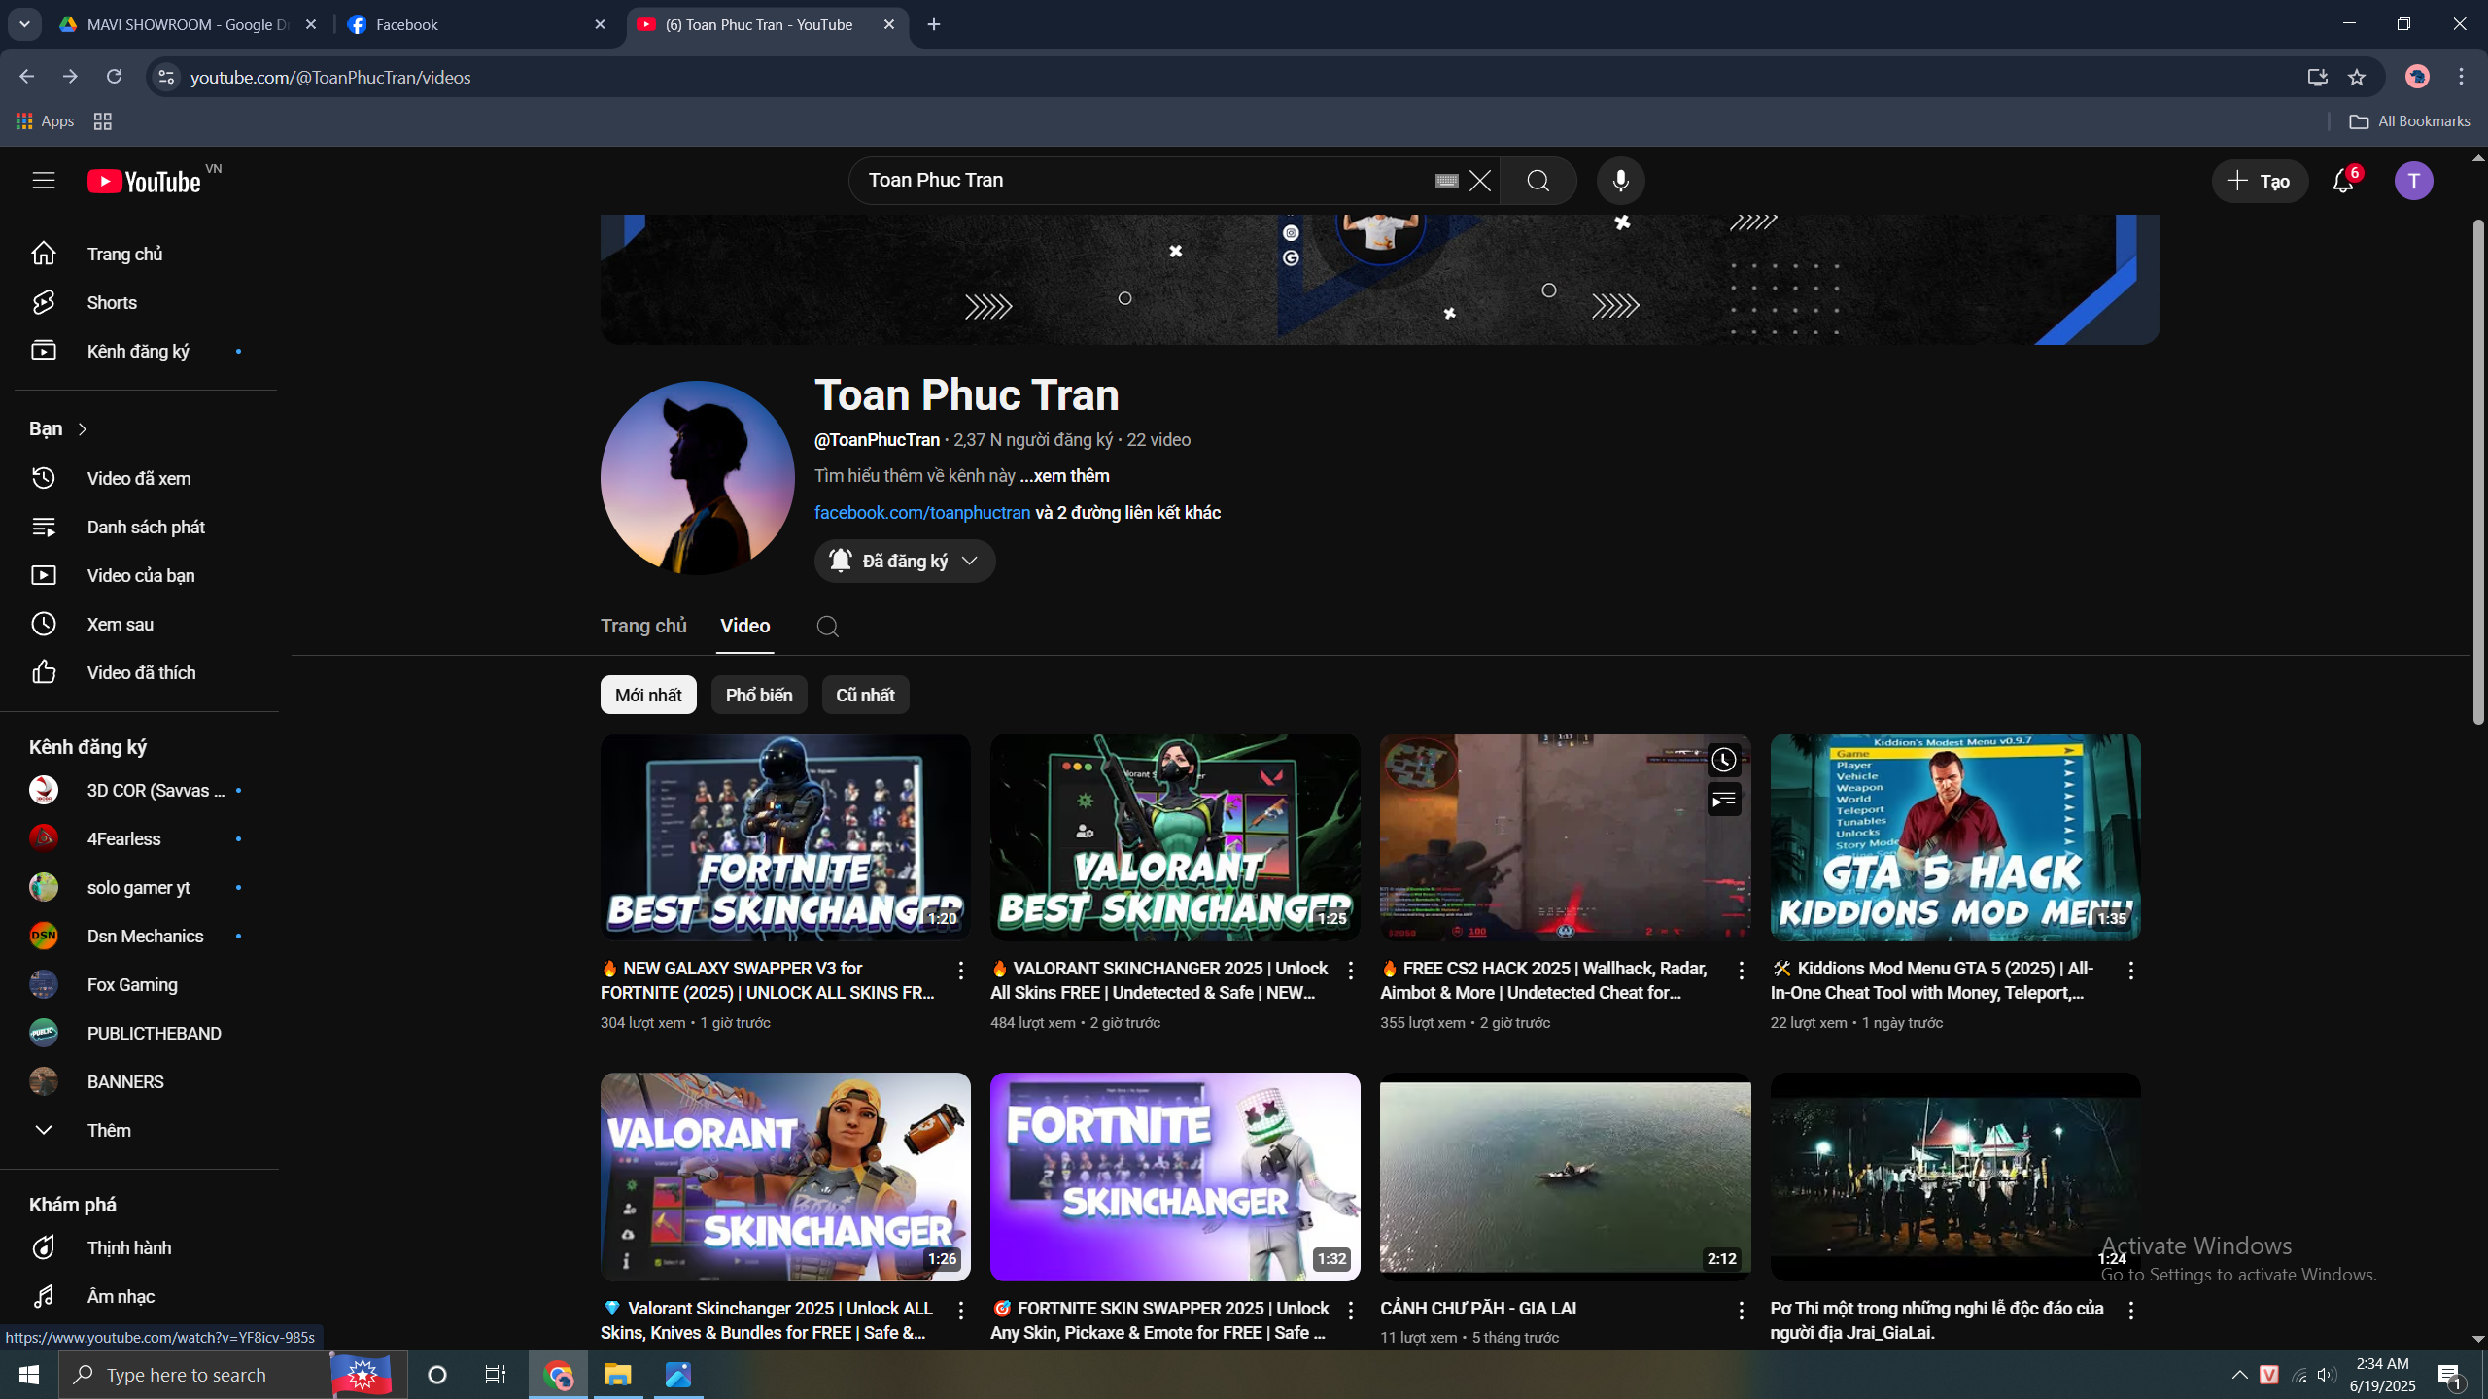Open the Valorant Best Skinchanger thumbnail

(1175, 837)
